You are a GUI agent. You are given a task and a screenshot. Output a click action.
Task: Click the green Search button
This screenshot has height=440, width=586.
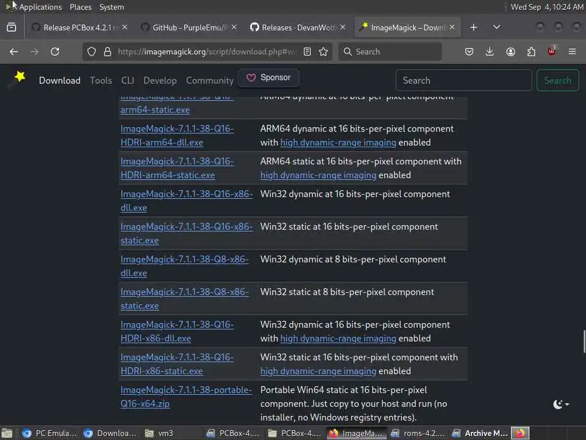557,80
